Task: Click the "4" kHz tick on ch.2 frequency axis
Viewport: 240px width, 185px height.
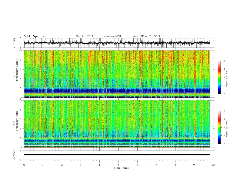Action: [21, 129]
